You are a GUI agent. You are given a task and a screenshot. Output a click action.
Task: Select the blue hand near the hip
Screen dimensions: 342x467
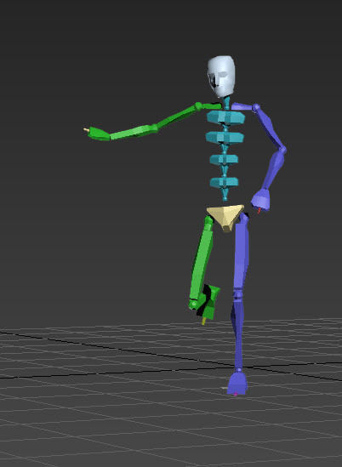(x=260, y=200)
